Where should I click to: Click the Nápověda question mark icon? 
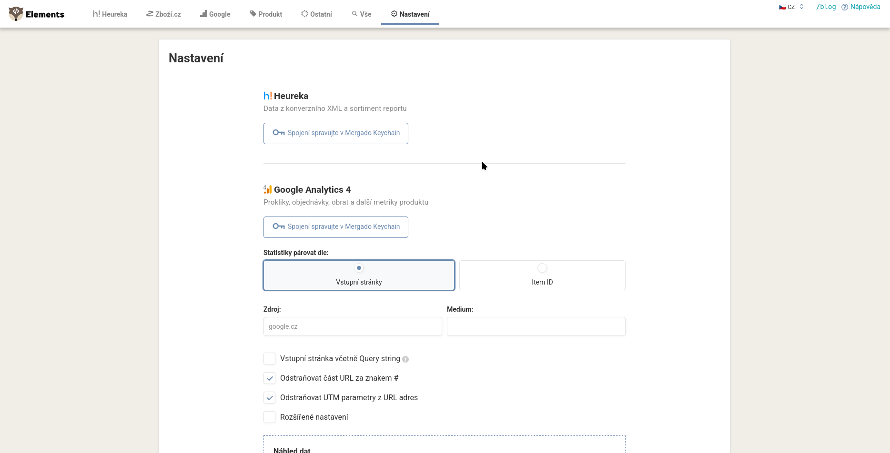click(x=845, y=7)
